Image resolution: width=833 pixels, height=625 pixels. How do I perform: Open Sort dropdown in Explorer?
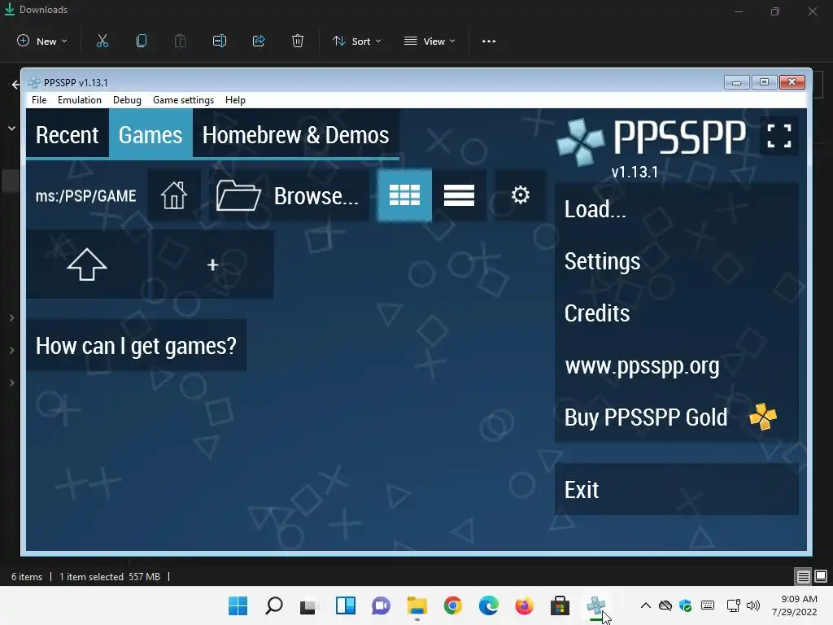pos(357,41)
